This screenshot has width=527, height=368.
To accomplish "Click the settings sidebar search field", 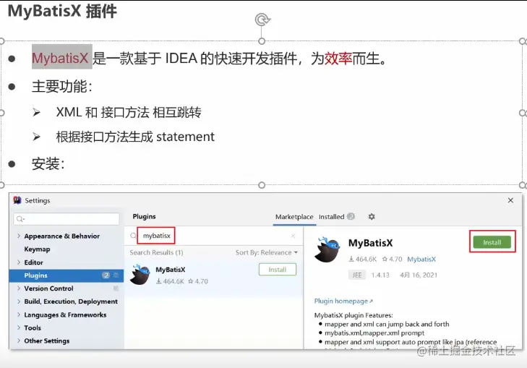I will point(67,219).
